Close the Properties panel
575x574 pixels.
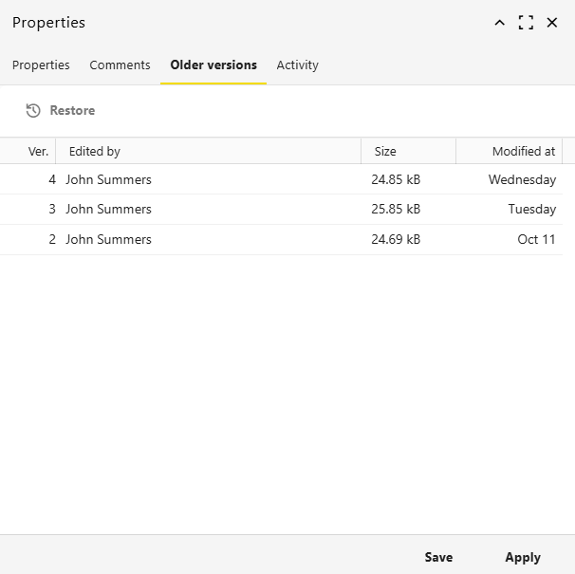pyautogui.click(x=552, y=23)
